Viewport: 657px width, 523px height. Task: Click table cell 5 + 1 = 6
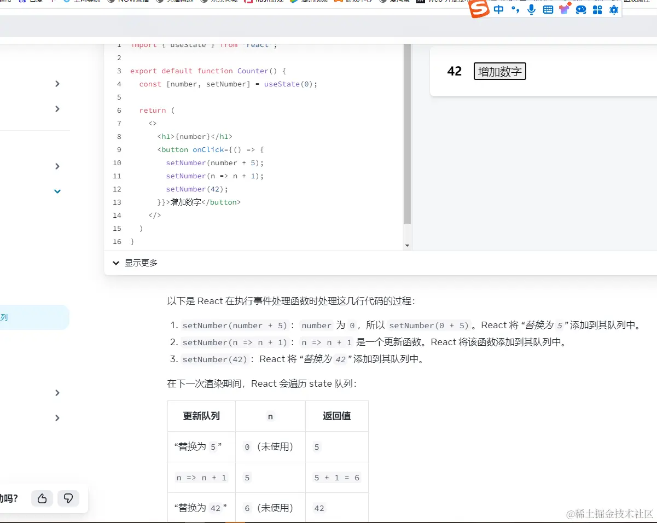pos(336,478)
